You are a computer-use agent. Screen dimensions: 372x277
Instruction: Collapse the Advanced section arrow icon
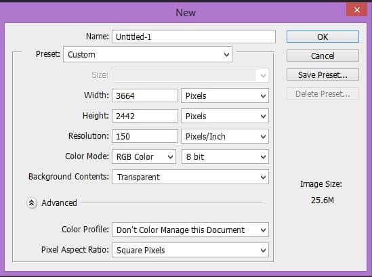[32, 203]
